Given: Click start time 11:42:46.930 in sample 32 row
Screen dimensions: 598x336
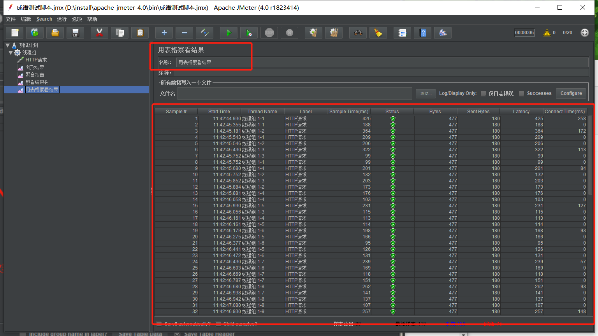Looking at the screenshot, I should click(227, 311).
